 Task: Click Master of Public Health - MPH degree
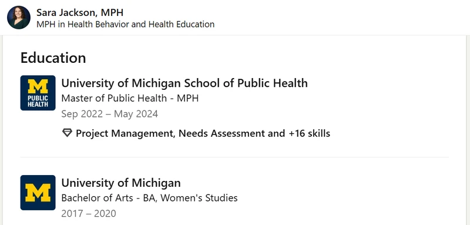point(130,98)
